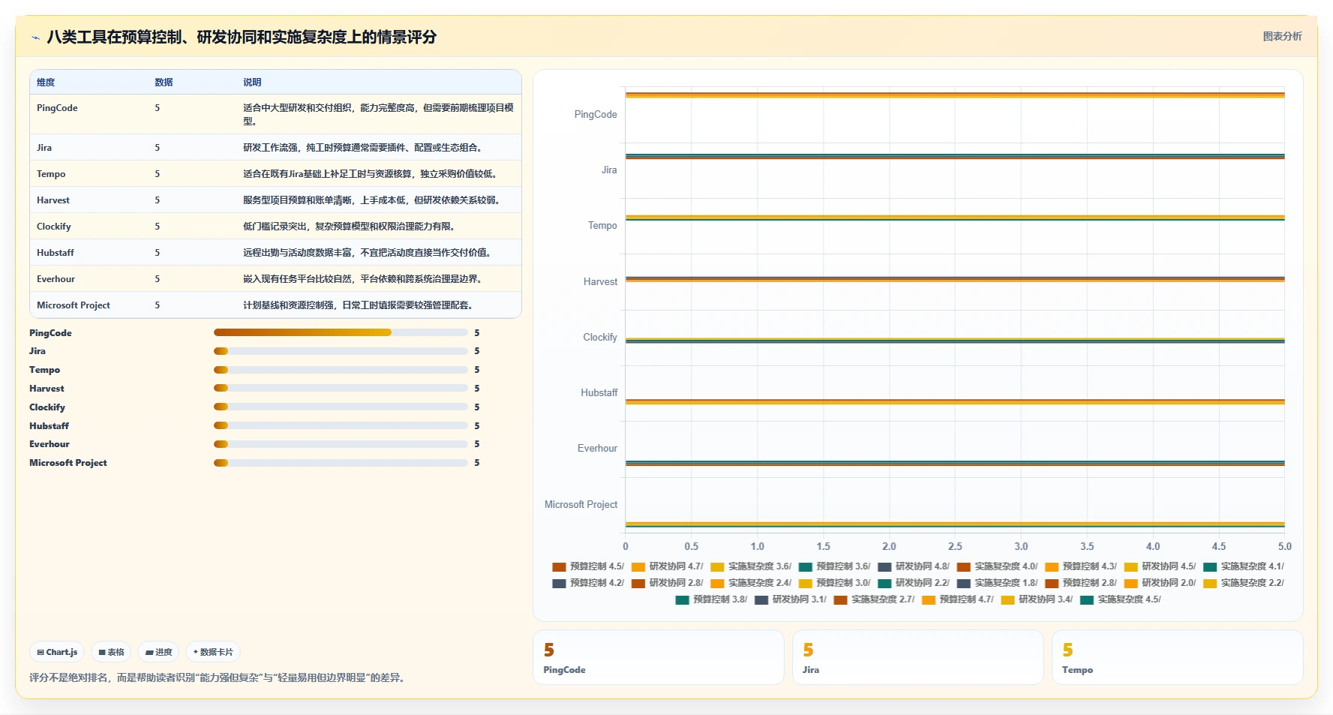Hide the 实施复杂度 3.6 legend series

coord(751,566)
